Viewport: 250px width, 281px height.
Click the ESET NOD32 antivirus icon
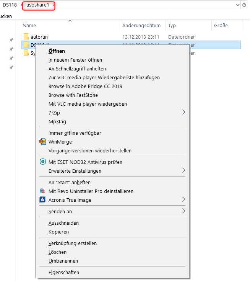(x=42, y=162)
